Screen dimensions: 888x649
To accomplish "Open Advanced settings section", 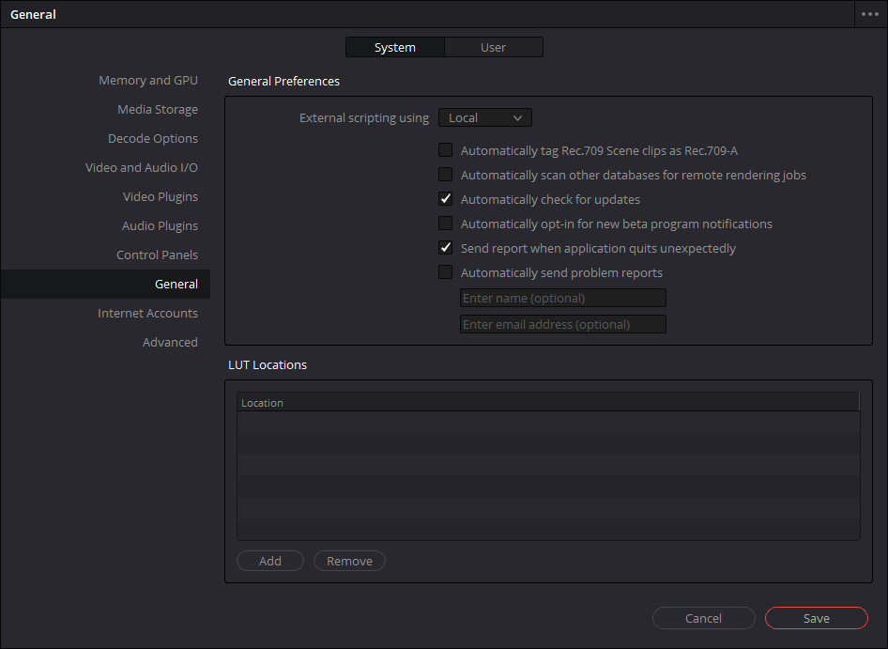I will (170, 343).
